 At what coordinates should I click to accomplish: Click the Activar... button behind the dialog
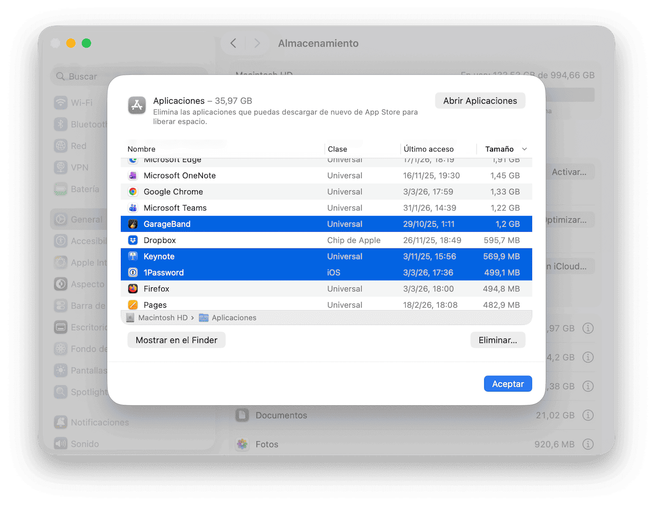569,172
